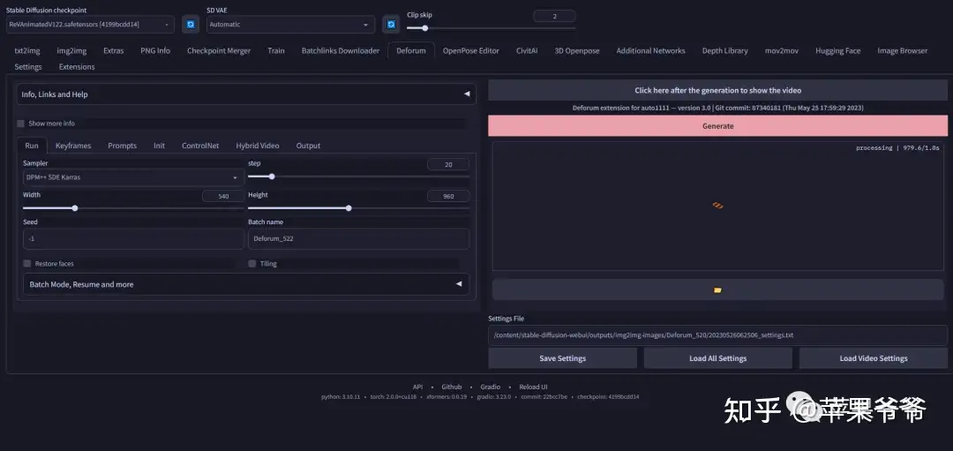
Task: Open the Github footer link
Action: click(x=452, y=387)
